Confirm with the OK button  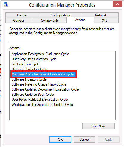pos(60,140)
